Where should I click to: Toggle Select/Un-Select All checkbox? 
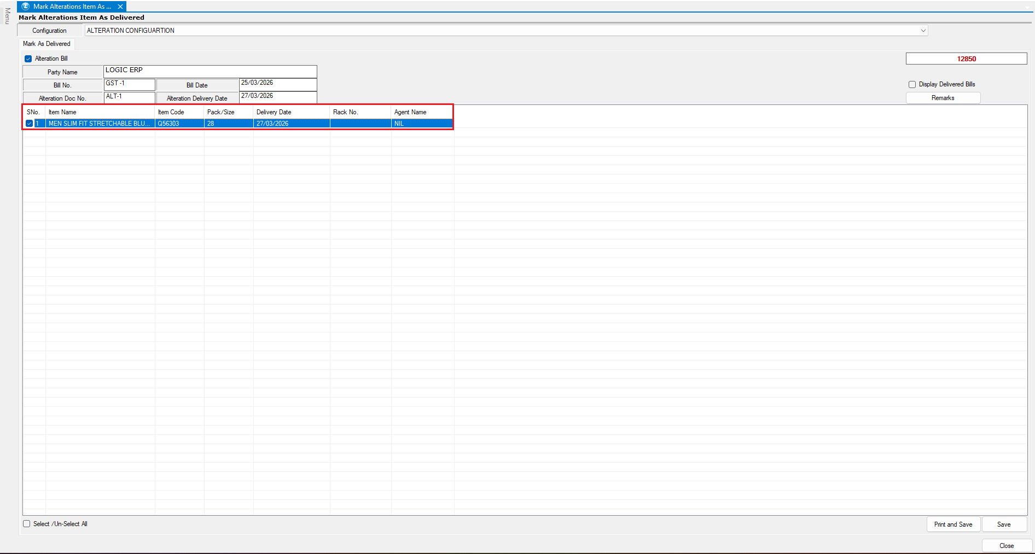pos(27,524)
